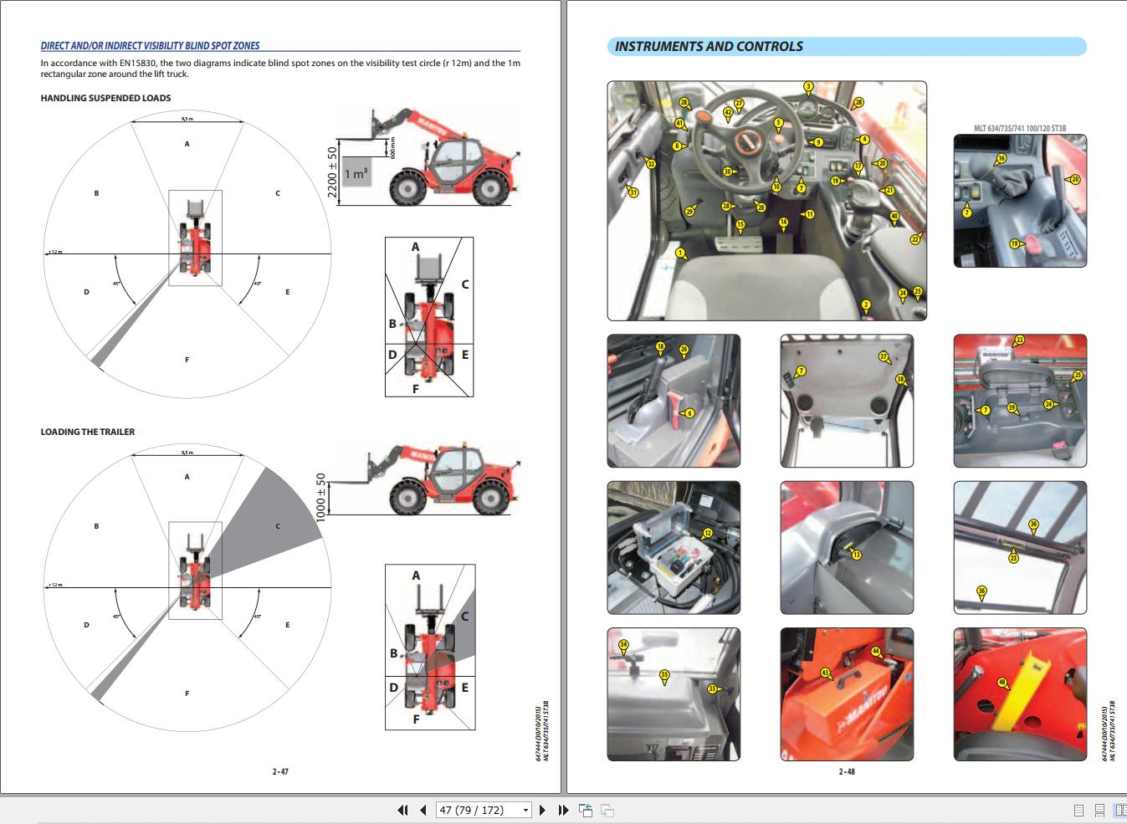Select the MLT 634/735/741 joystick photo

(x=1019, y=202)
